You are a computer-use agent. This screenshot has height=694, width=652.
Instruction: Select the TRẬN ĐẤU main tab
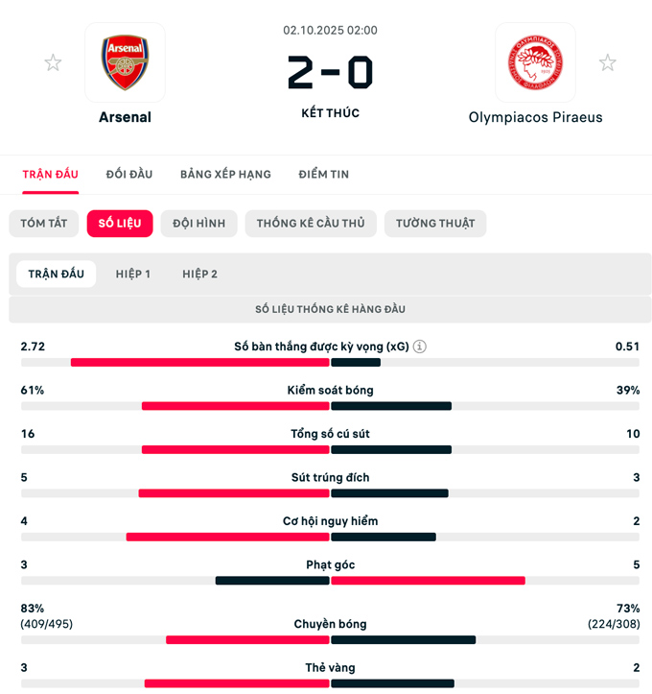51,174
